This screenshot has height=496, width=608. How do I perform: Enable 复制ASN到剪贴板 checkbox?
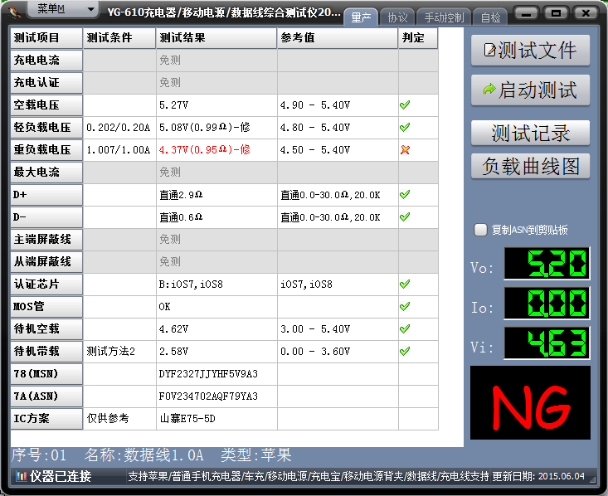(480, 230)
